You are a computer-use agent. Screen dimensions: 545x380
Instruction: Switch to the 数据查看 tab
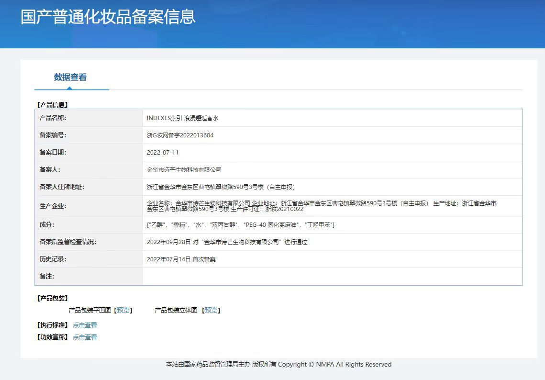[70, 78]
